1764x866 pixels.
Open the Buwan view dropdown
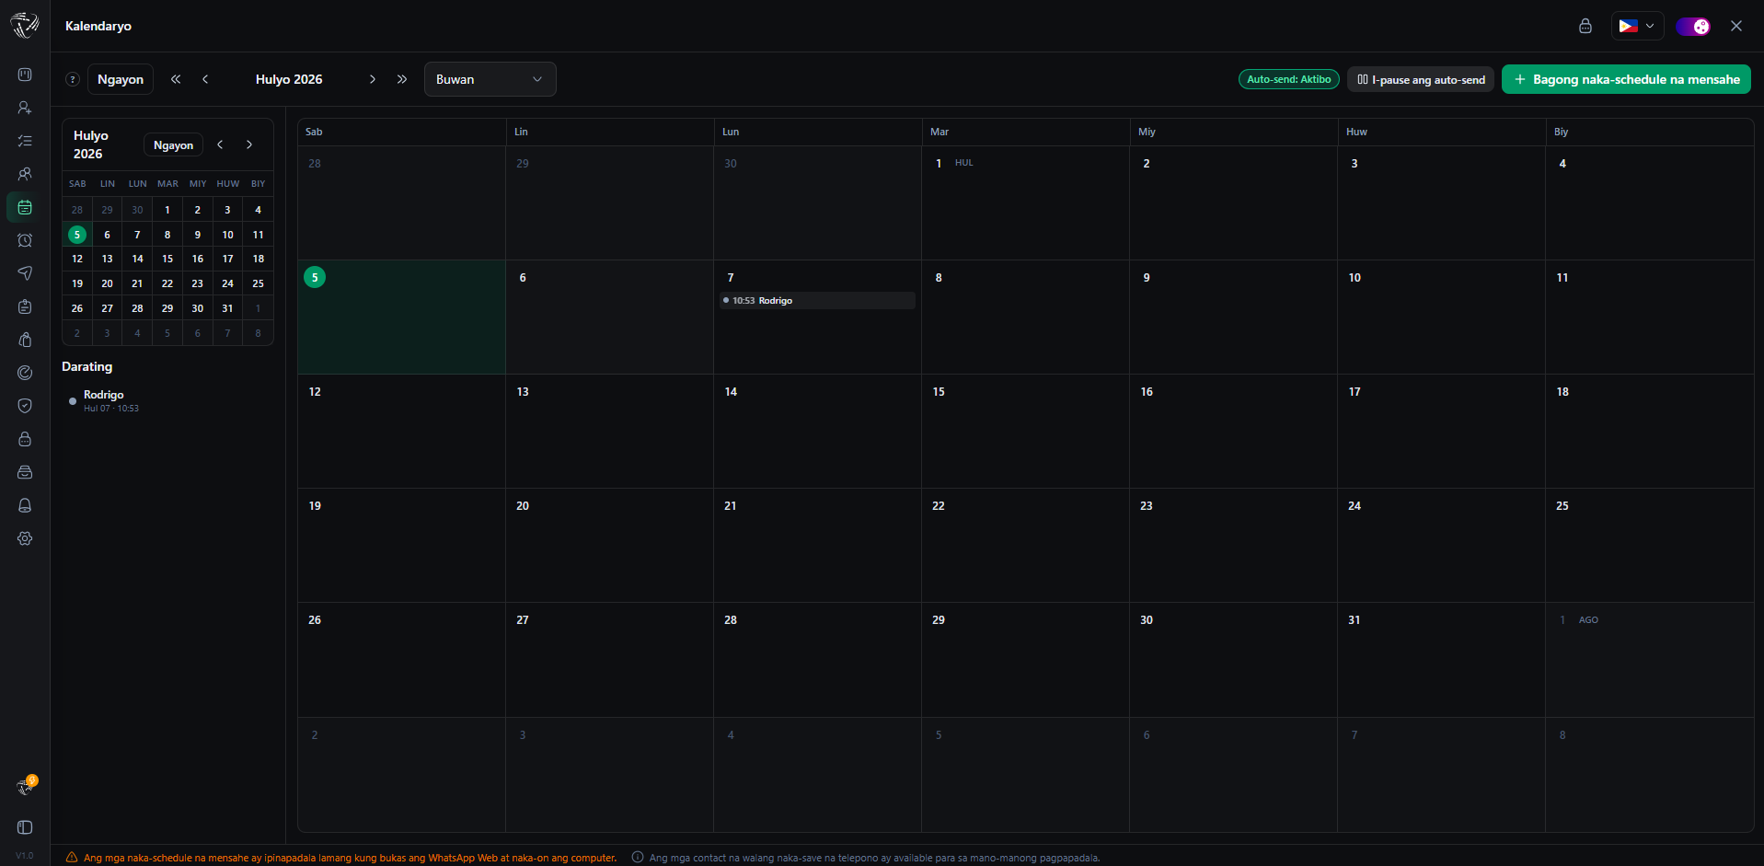(490, 79)
